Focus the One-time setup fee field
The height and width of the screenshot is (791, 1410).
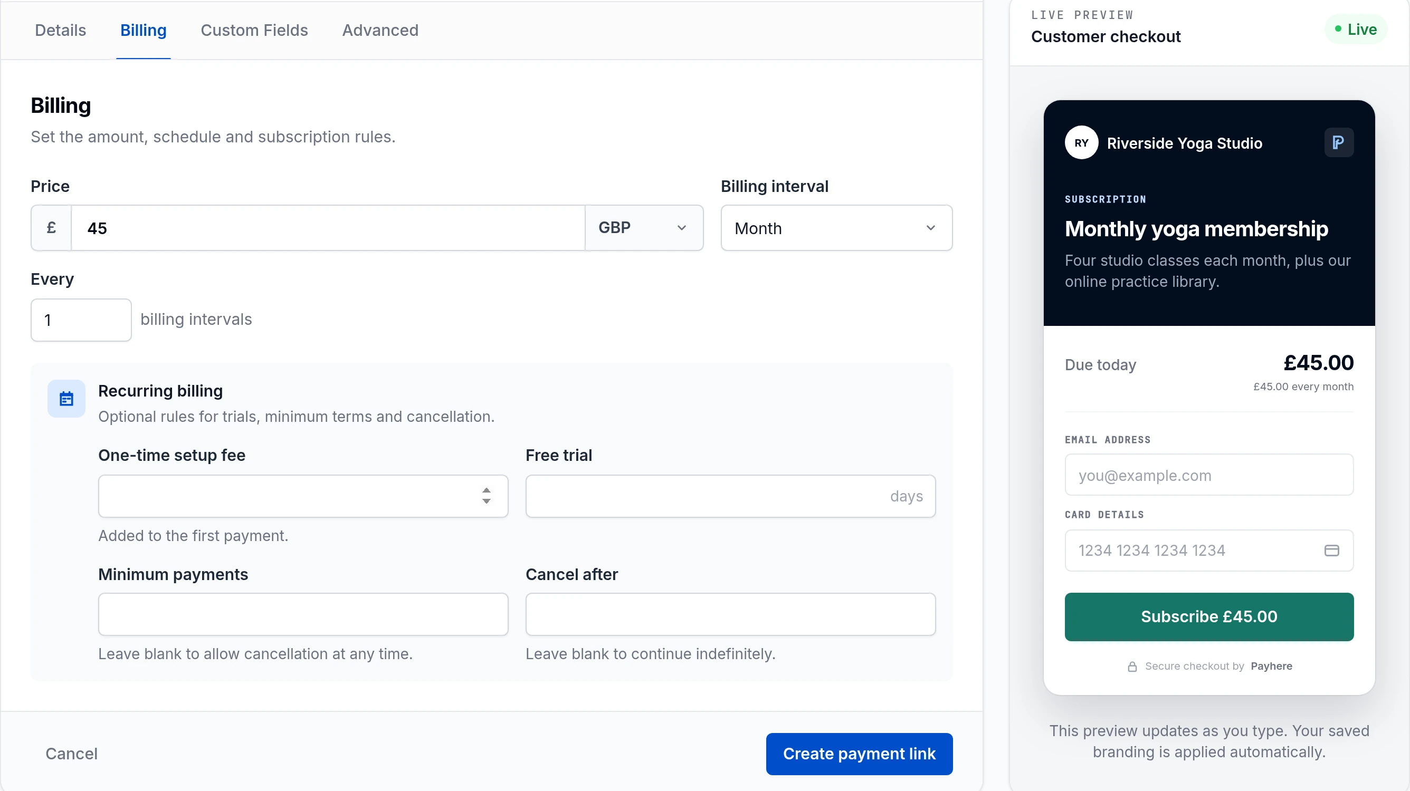click(x=303, y=496)
